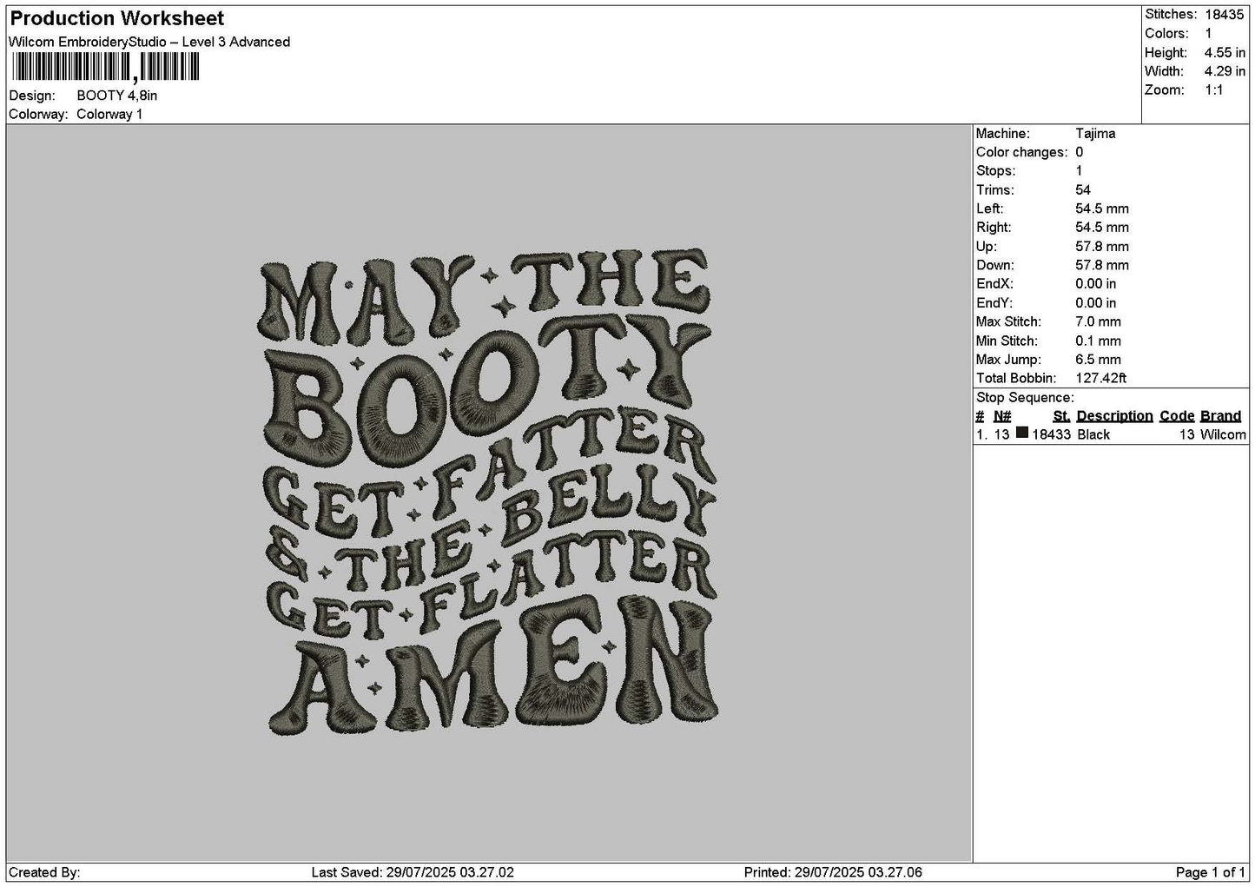
Task: Click the Left value 54.5 mm
Action: [x=1102, y=209]
